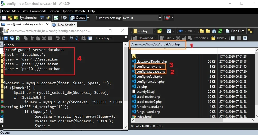The image size is (258, 135).
Task: Click the remote Edit button
Action: pos(165,38)
